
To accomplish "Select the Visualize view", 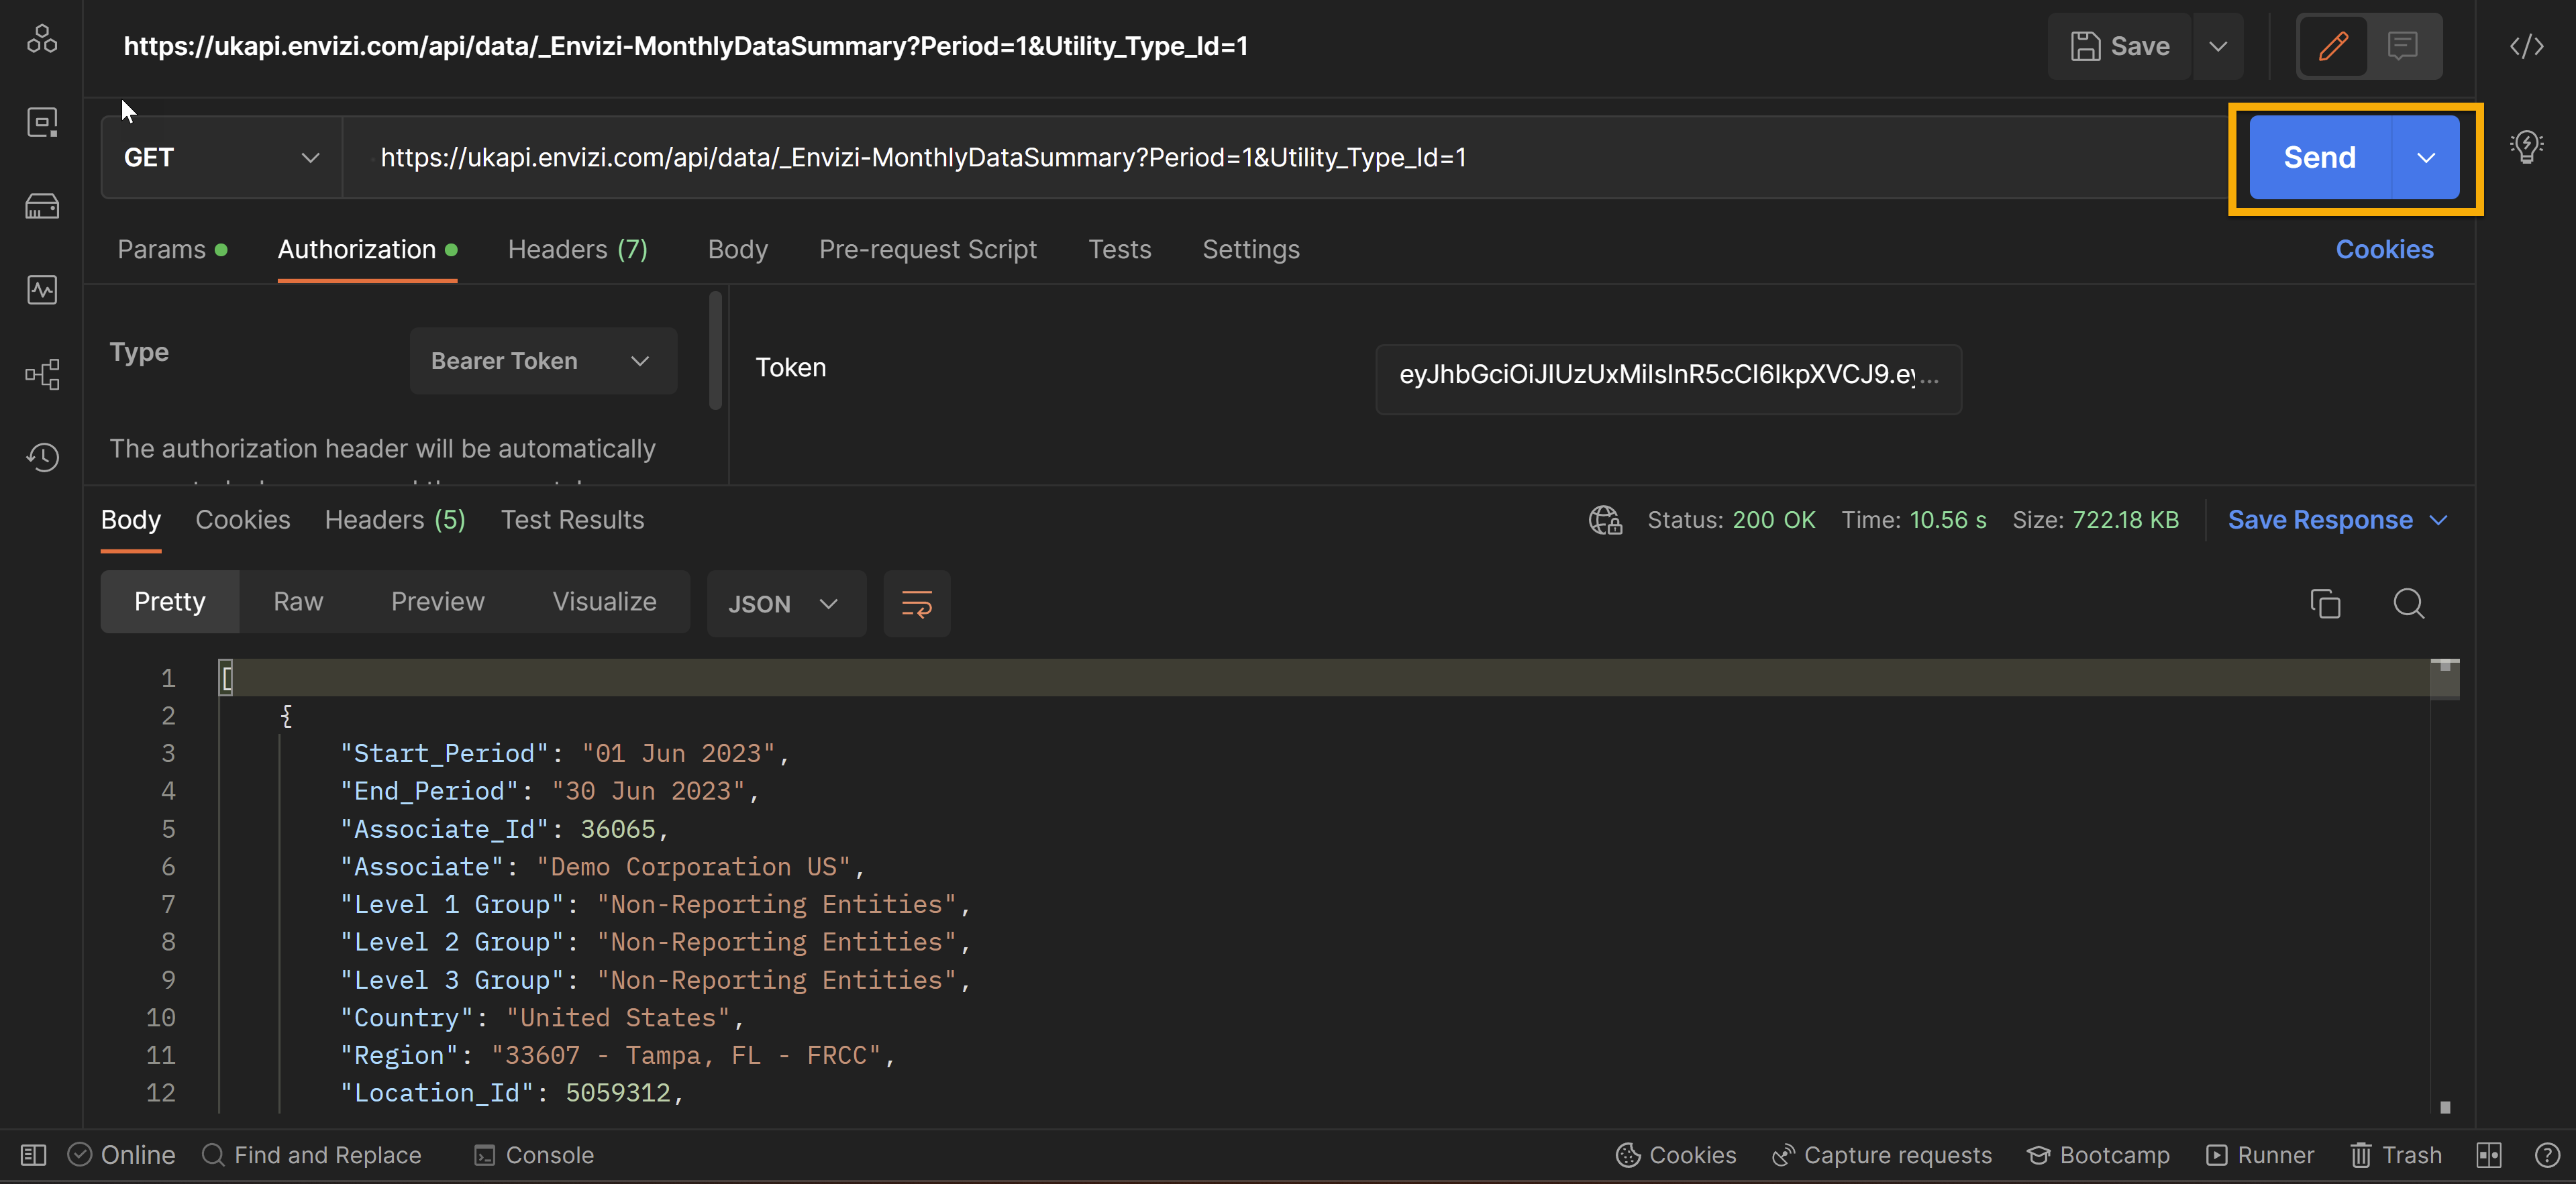I will (604, 602).
